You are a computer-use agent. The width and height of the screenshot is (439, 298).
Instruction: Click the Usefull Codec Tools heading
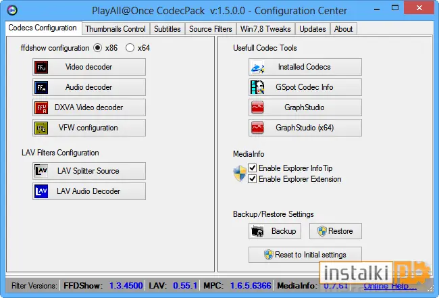(x=265, y=48)
